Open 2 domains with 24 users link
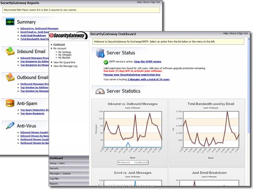 click(149, 80)
